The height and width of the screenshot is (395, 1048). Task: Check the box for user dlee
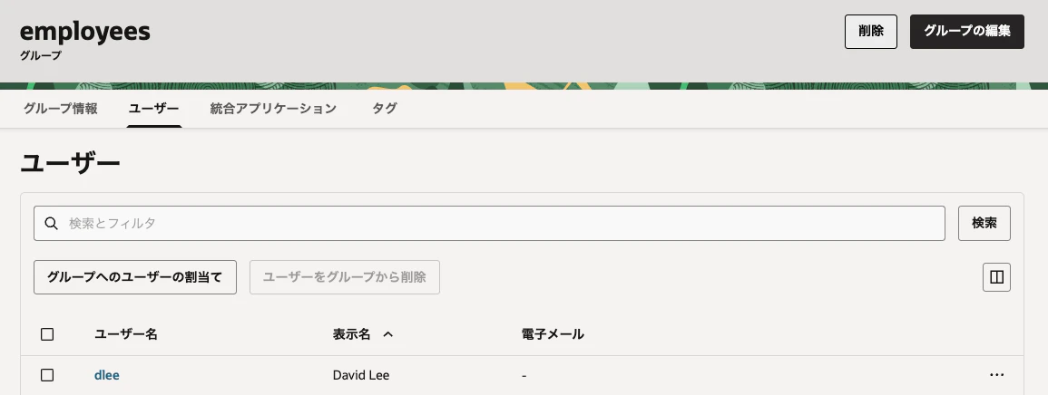(x=47, y=375)
